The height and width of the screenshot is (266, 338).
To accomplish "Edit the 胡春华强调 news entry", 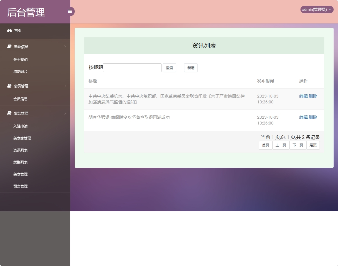I will [303, 117].
